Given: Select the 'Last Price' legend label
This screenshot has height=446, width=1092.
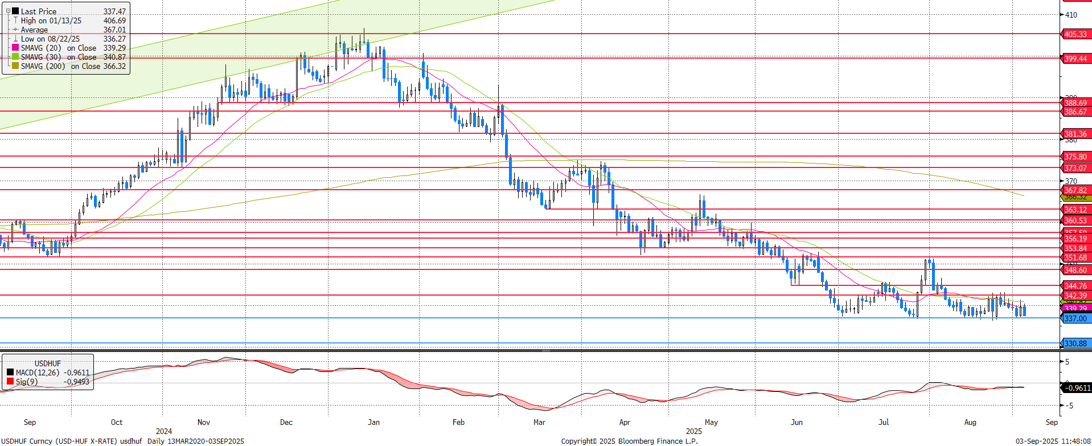Looking at the screenshot, I should click(39, 11).
